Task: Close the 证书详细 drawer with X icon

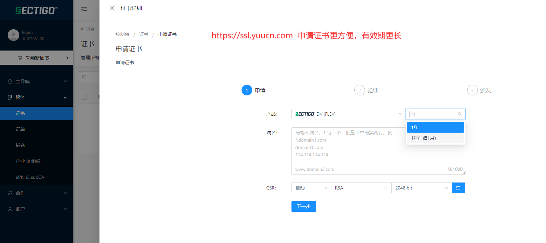Action: coord(112,8)
